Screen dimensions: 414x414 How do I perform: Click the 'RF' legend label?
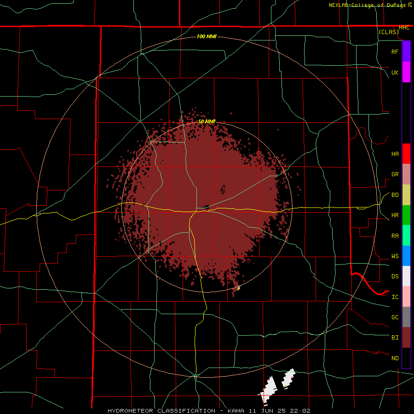point(395,52)
